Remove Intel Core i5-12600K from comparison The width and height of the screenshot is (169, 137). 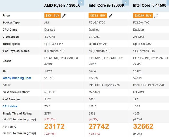[x=126, y=2]
